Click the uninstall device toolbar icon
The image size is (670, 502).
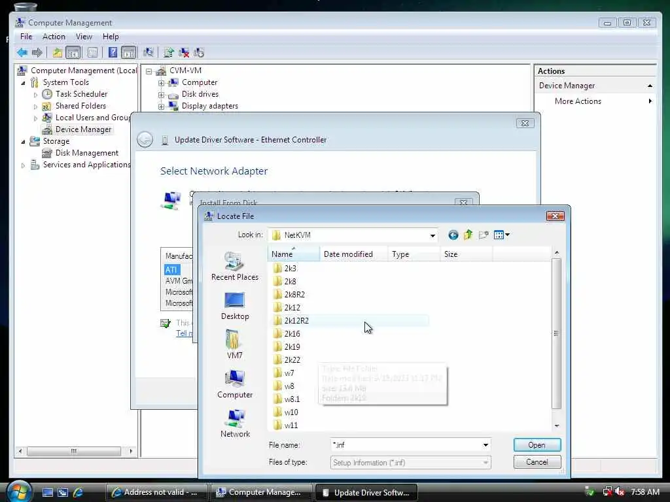pyautogui.click(x=184, y=52)
